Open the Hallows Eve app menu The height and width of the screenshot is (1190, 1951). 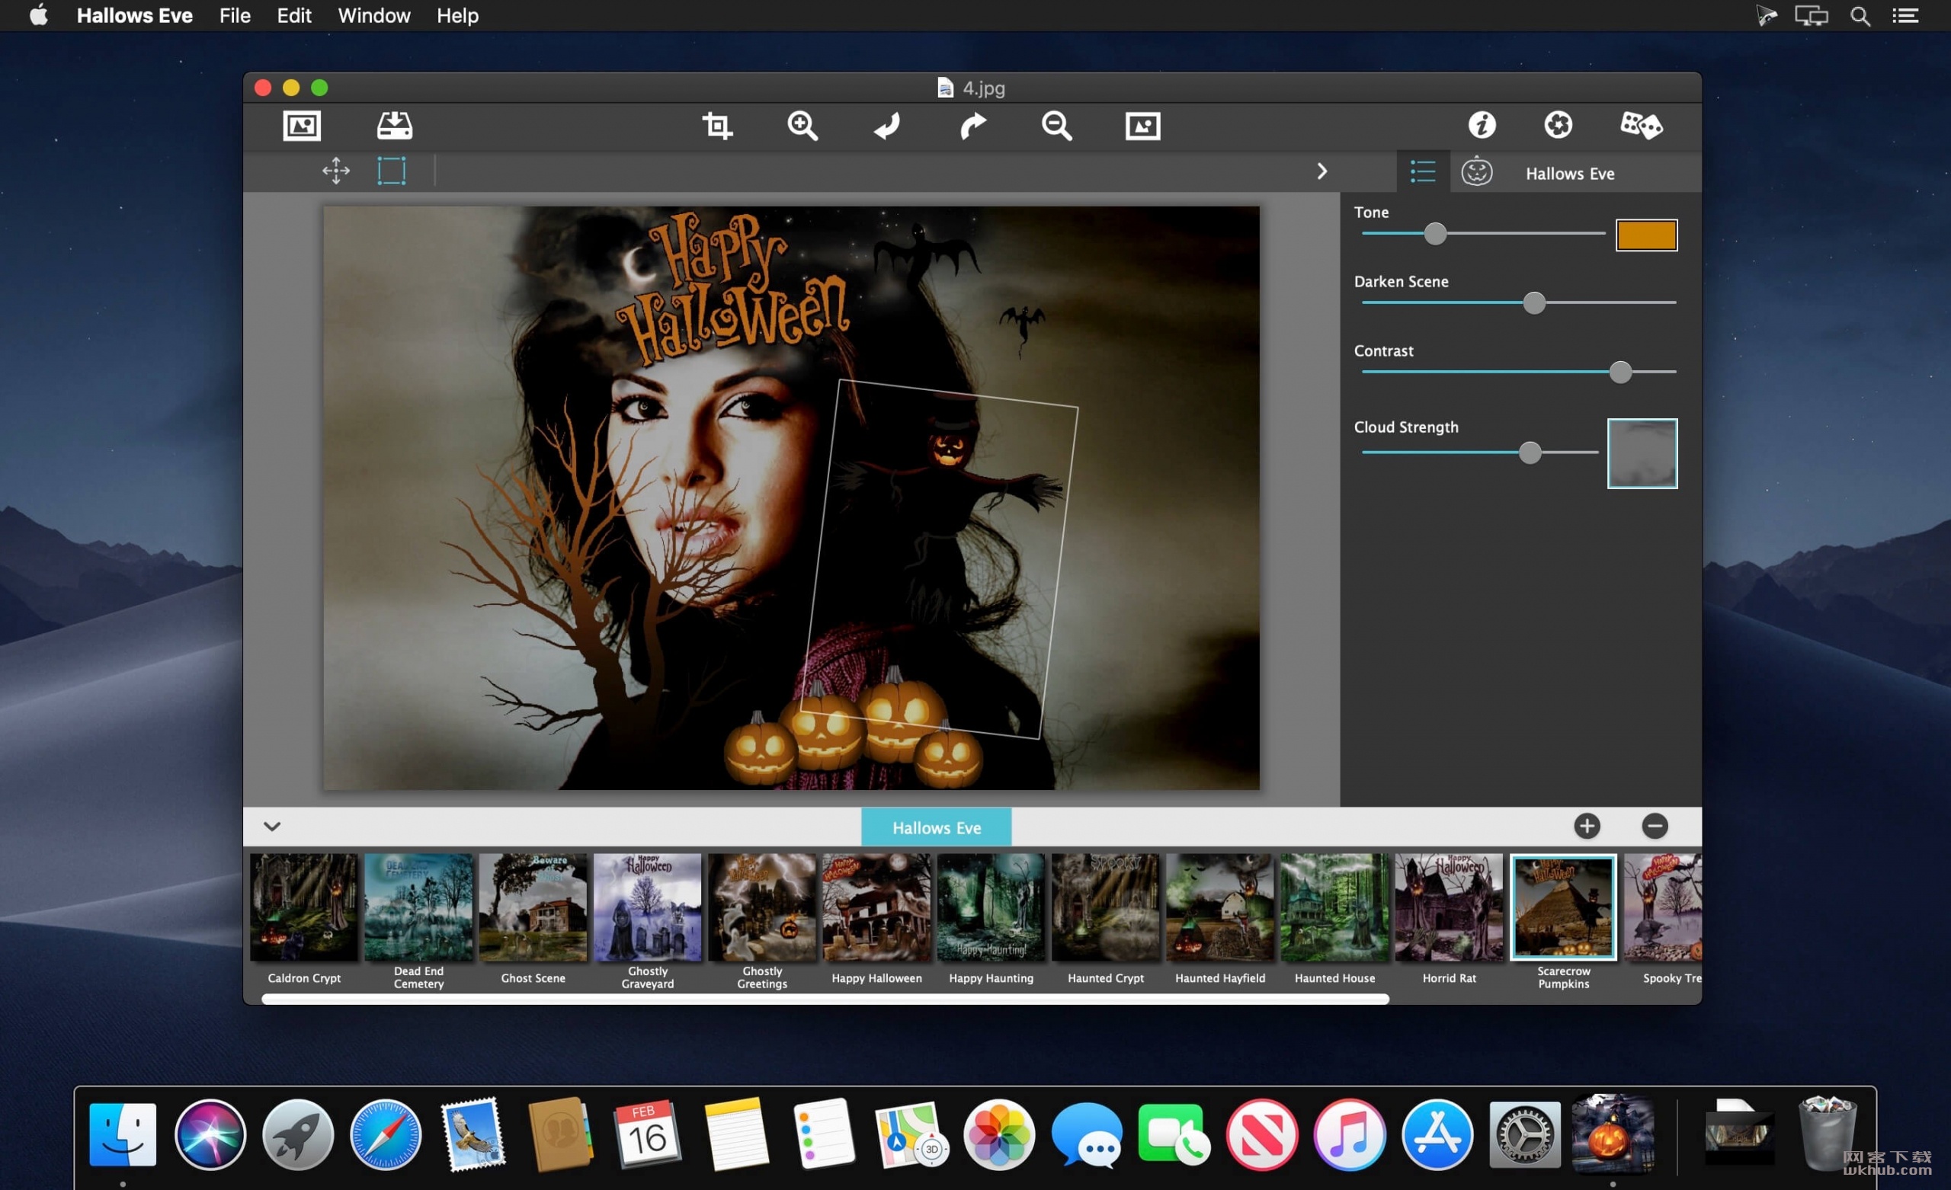[135, 16]
